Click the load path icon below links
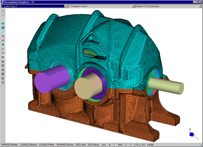Image resolution: width=203 pixels, height=147 pixels. pos(3,36)
